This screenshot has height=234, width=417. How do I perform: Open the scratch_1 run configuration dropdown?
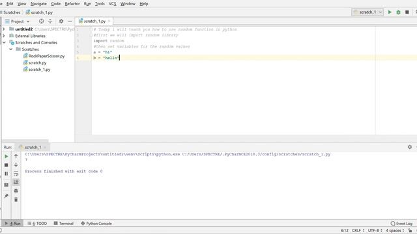coord(367,12)
